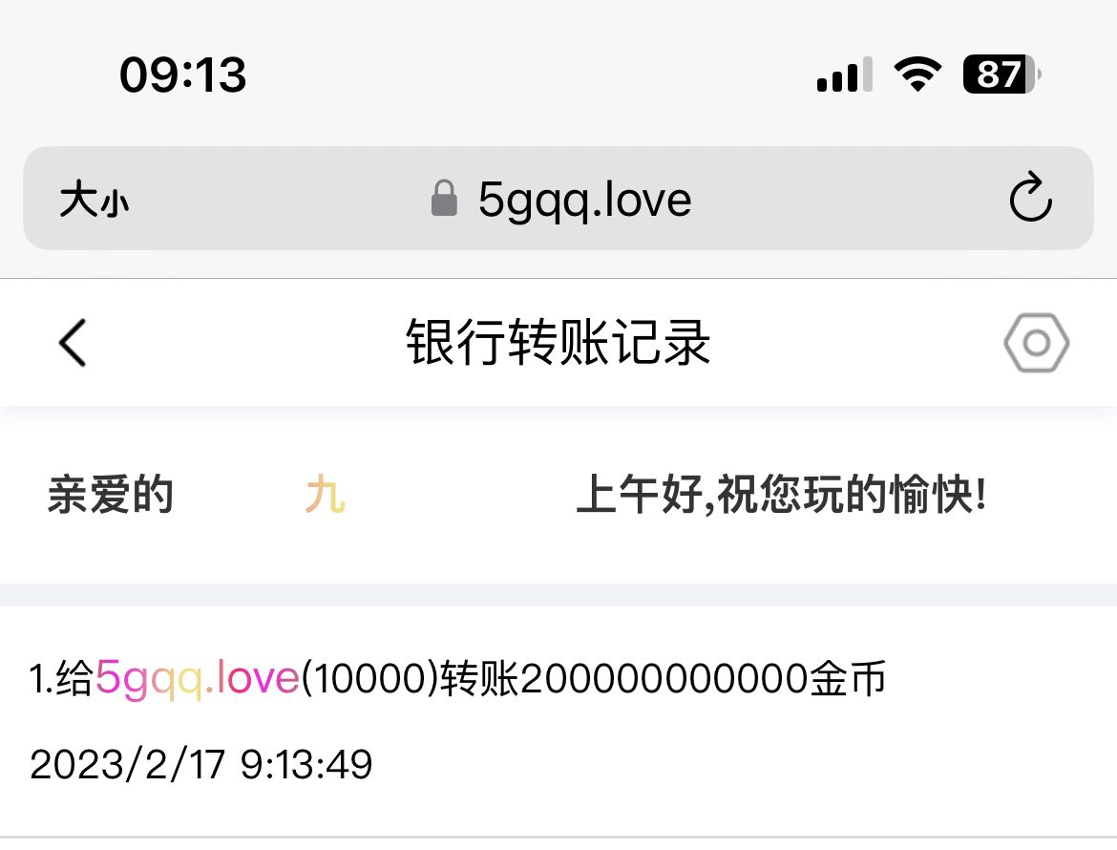The image size is (1117, 850).
Task: Tap the battery 87 indicator
Action: coord(1001,74)
